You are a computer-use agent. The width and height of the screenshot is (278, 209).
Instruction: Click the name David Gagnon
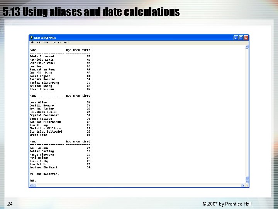click(40, 76)
